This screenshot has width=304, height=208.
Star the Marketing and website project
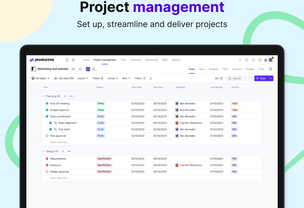coord(80,69)
